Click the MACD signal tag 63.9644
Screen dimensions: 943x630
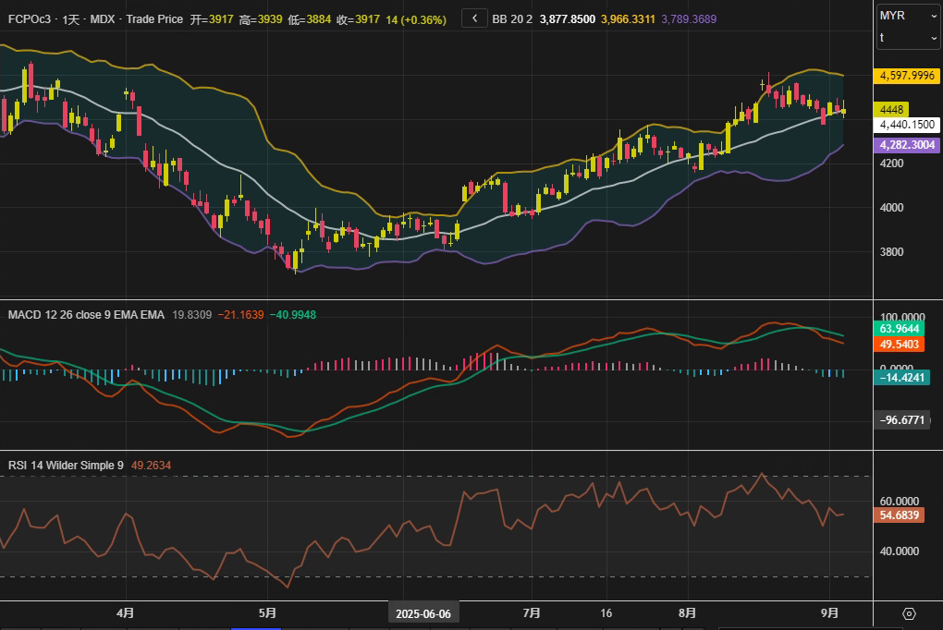[899, 329]
